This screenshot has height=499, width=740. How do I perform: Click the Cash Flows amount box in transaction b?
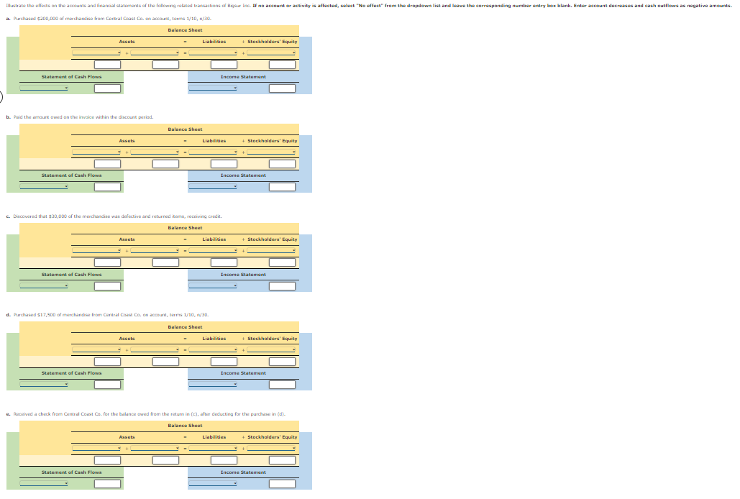[x=107, y=186]
